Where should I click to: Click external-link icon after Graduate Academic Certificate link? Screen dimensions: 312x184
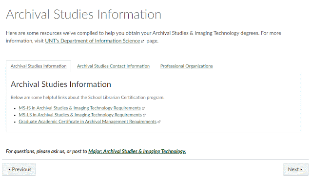tap(159, 122)
